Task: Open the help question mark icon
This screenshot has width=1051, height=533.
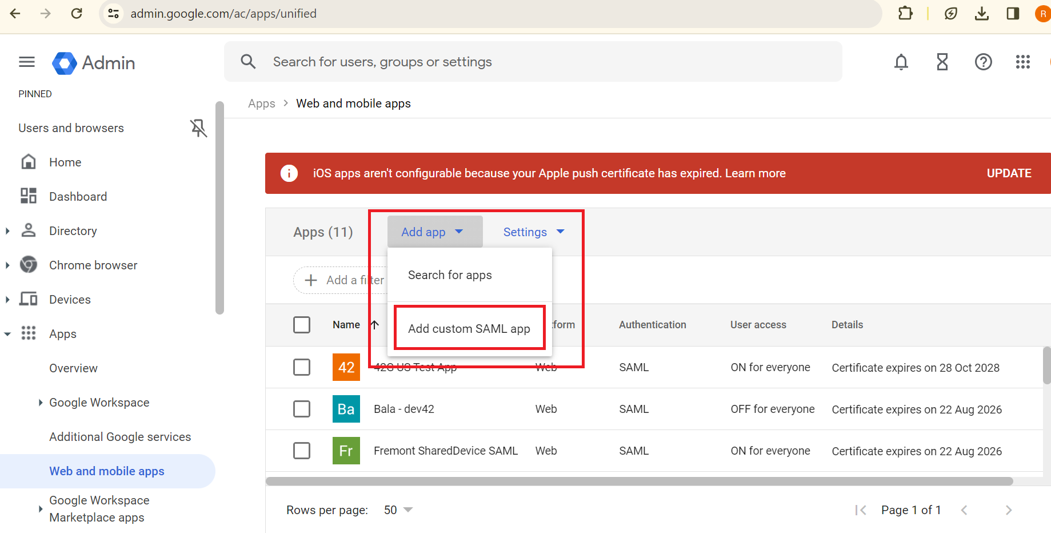Action: point(984,62)
